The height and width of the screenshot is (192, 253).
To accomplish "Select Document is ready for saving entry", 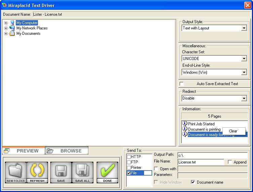I will 217,135.
